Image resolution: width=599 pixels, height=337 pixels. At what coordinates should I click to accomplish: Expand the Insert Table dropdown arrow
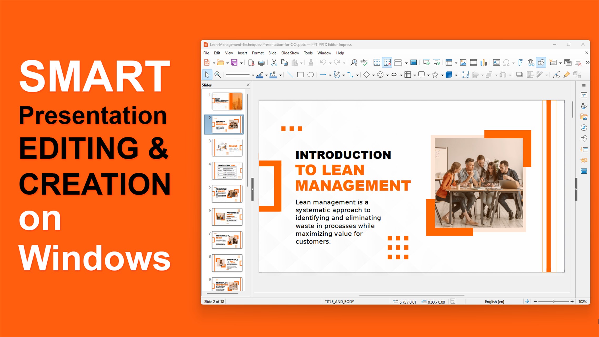[456, 63]
